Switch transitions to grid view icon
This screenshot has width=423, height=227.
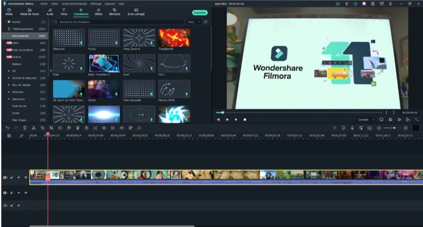pyautogui.click(x=205, y=22)
